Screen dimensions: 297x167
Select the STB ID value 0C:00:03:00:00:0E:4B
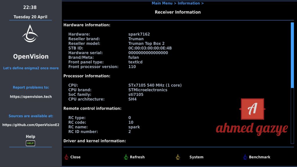[150, 48]
